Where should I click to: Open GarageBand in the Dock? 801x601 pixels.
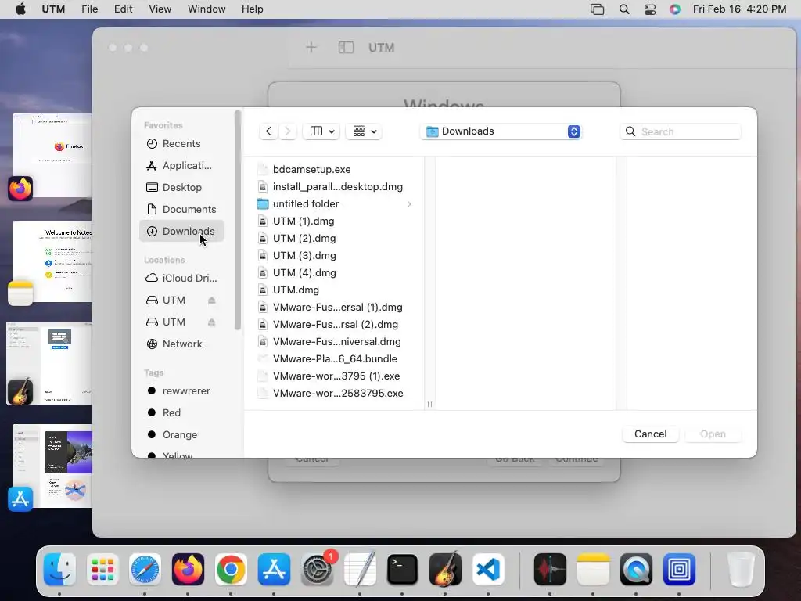[445, 570]
